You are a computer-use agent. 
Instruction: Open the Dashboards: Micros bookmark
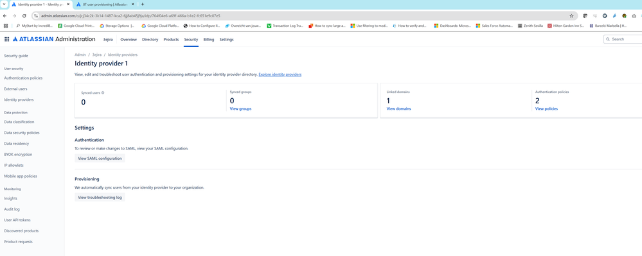point(453,26)
